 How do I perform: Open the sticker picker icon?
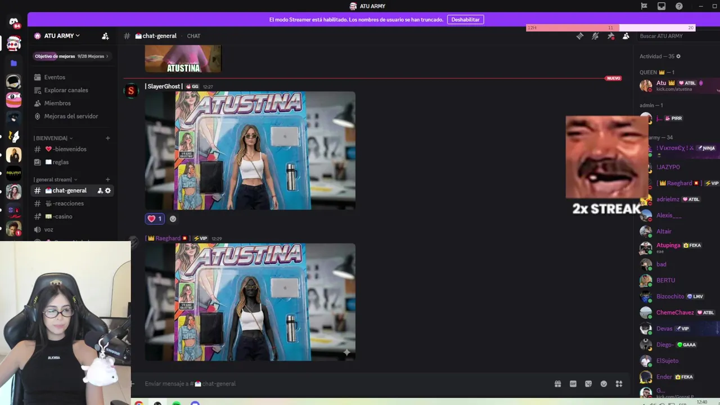[x=588, y=384]
